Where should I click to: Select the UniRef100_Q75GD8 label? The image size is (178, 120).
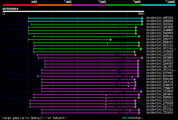pos(160,104)
